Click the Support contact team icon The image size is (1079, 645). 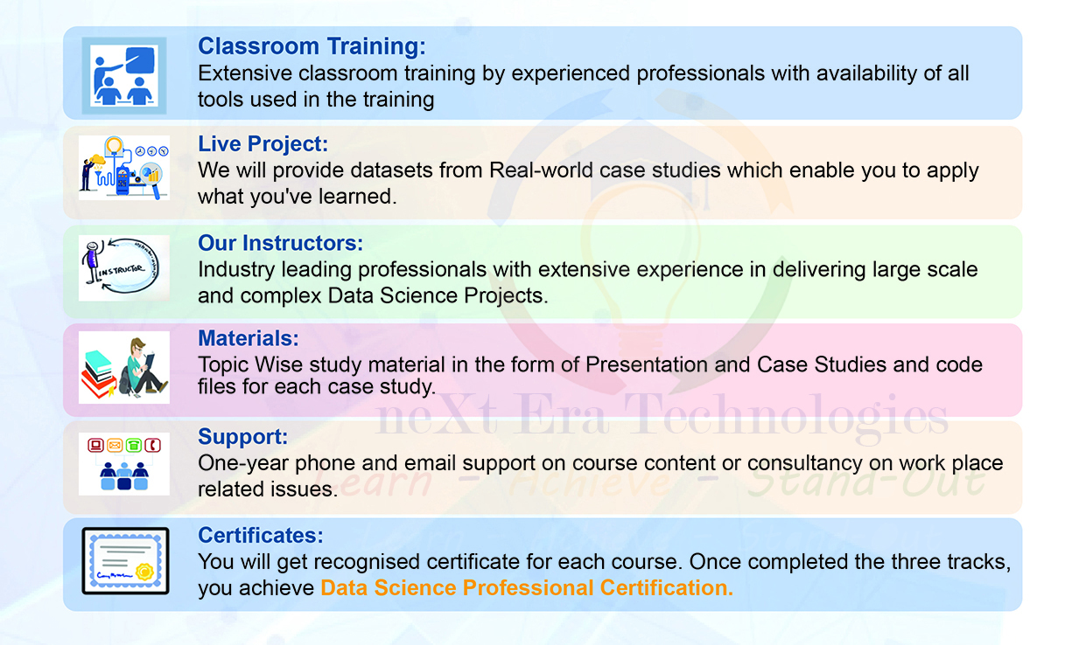(x=123, y=463)
